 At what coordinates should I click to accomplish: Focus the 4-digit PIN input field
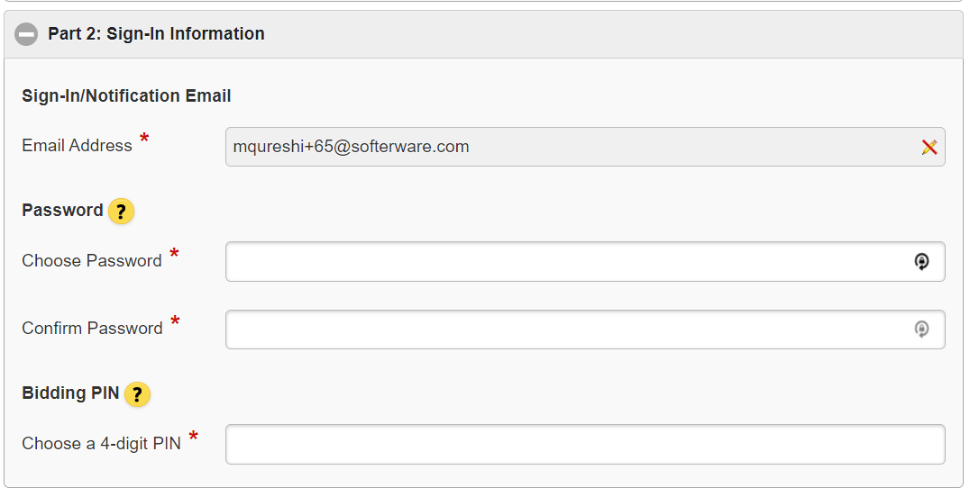(585, 445)
